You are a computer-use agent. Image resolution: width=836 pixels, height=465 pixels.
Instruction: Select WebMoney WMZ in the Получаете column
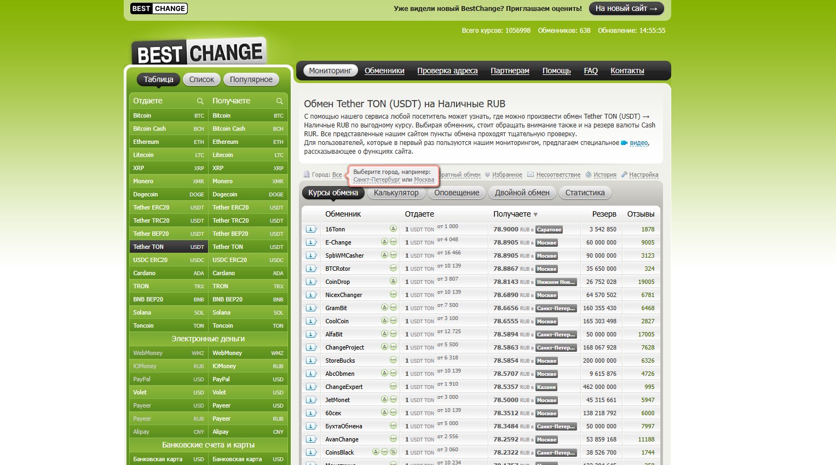[x=248, y=353]
